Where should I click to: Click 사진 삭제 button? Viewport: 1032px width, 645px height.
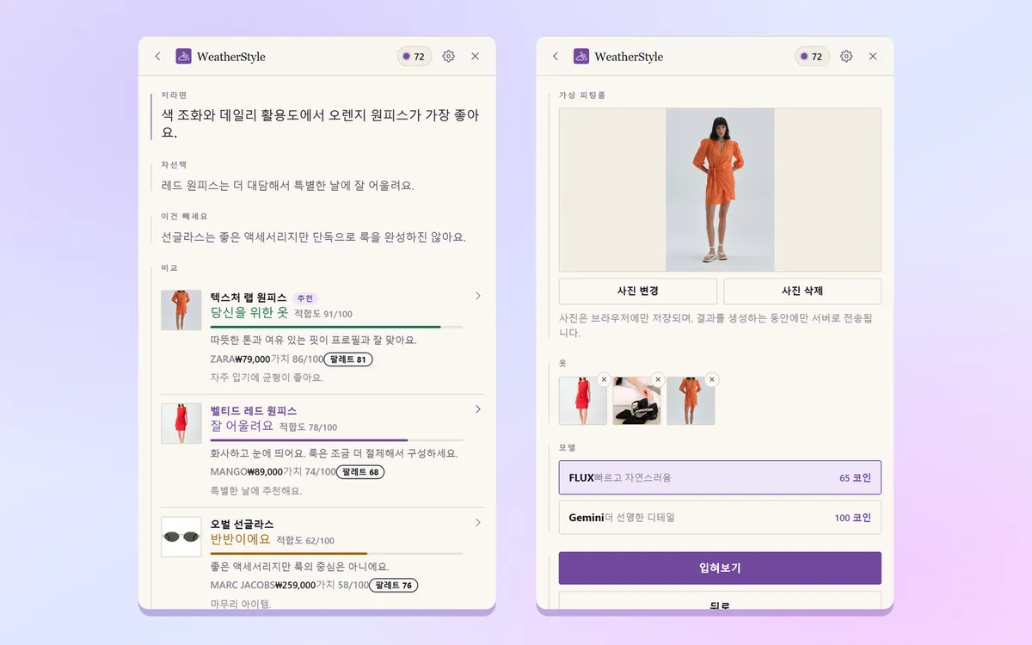pyautogui.click(x=802, y=291)
